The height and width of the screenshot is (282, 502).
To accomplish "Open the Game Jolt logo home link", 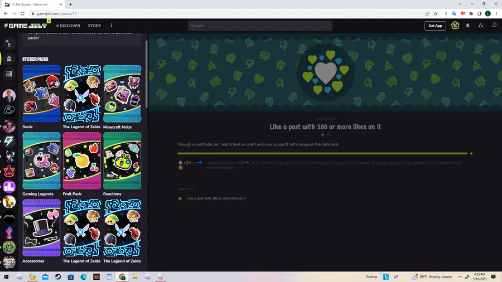I will coord(25,26).
